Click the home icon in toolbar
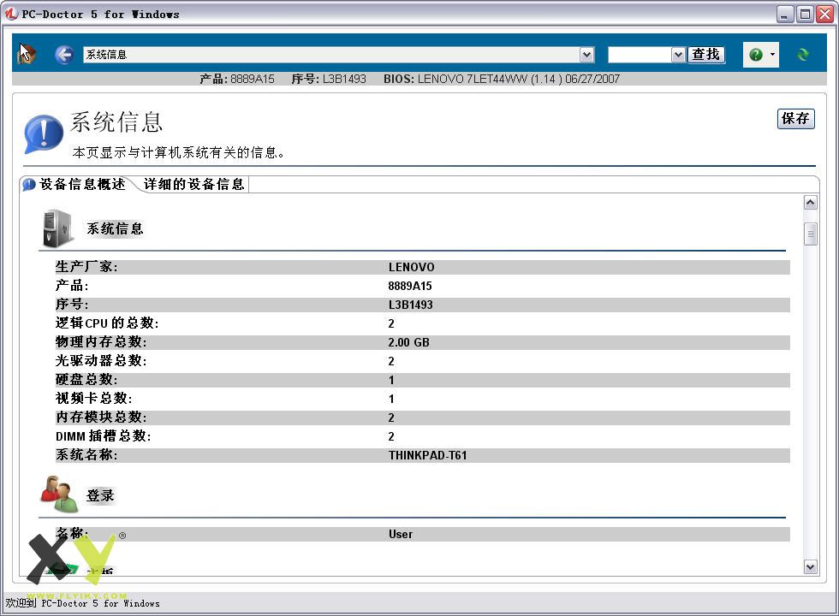 click(x=27, y=54)
